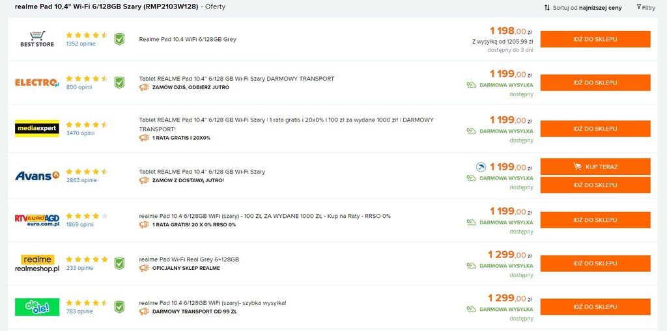Viewport: 667px width, 331px height.
Task: Click the Electro.pl shop logo
Action: (x=37, y=83)
